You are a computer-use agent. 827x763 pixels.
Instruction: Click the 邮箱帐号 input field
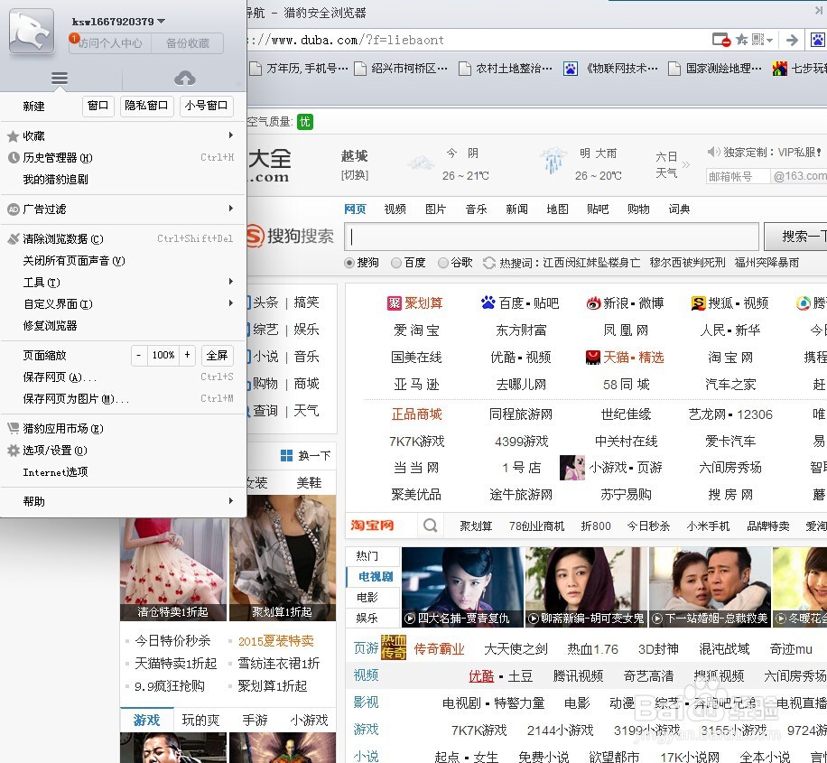click(738, 176)
